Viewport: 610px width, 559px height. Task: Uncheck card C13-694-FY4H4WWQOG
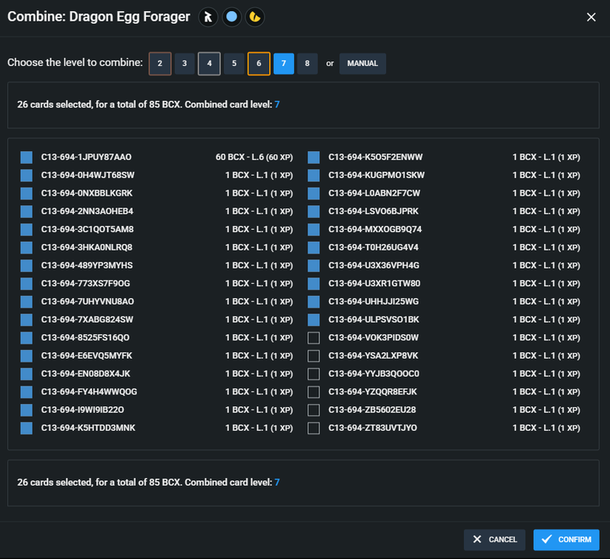[x=26, y=392]
